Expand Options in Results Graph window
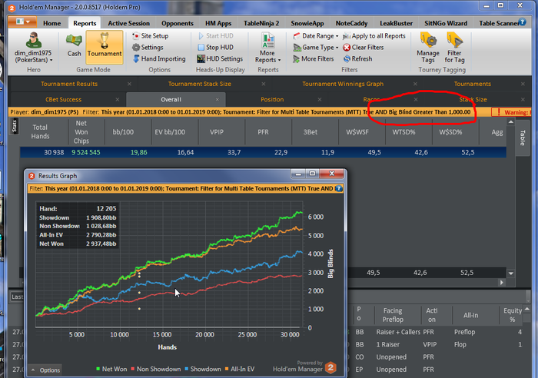538x378 pixels. (x=45, y=370)
